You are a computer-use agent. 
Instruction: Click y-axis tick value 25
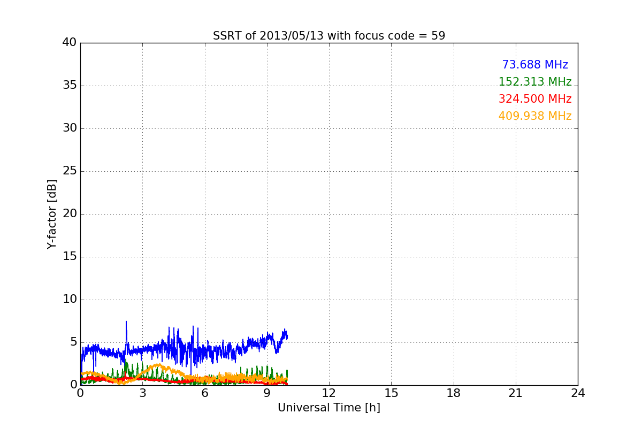click(70, 171)
